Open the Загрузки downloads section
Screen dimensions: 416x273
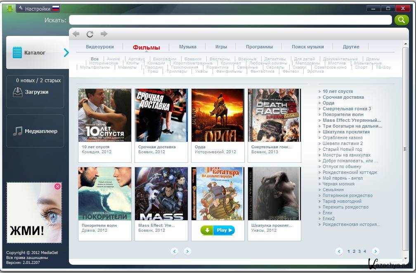[35, 92]
